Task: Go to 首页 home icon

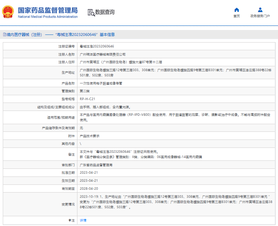Action: point(236,10)
